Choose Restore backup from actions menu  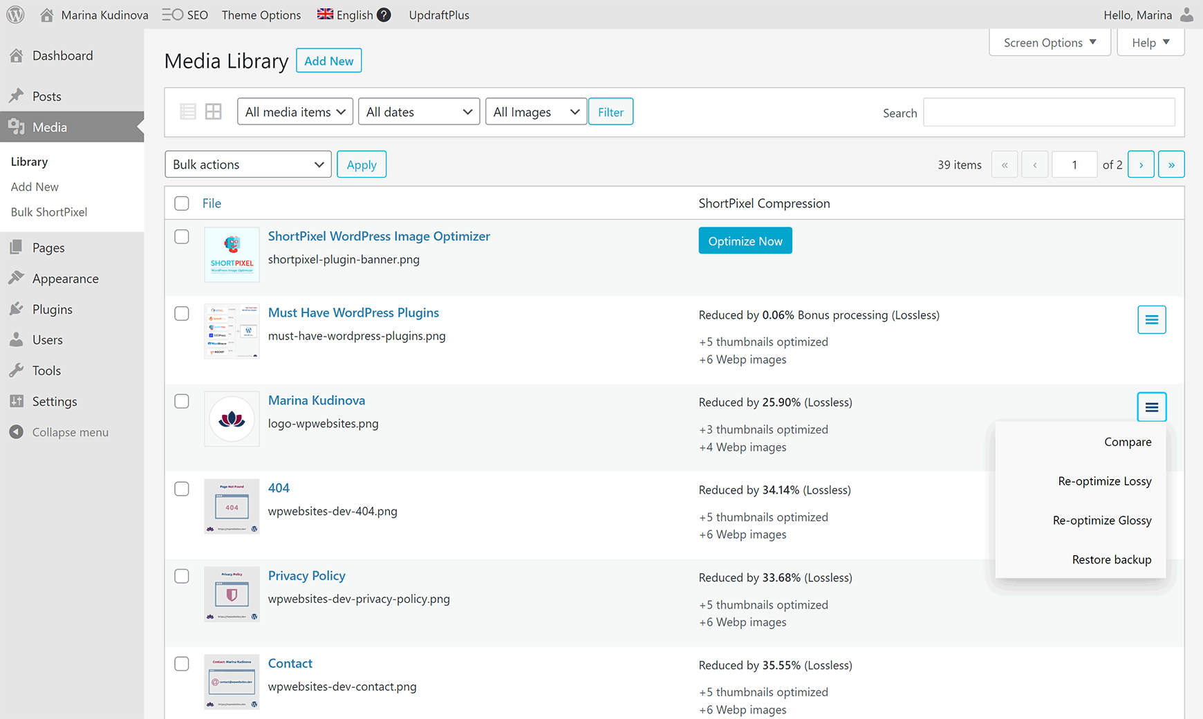(1112, 559)
